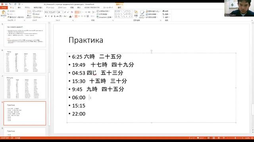Increase the font size
Viewport: 254px width, 142px height.
point(65,12)
